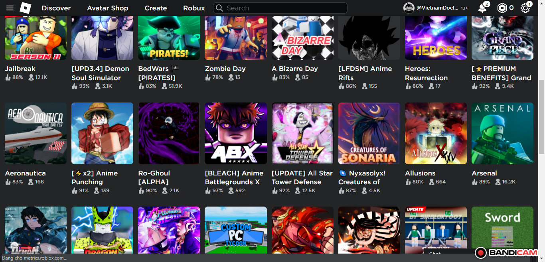The height and width of the screenshot is (262, 545).
Task: Open the Jailbreak game title link
Action: tap(20, 69)
